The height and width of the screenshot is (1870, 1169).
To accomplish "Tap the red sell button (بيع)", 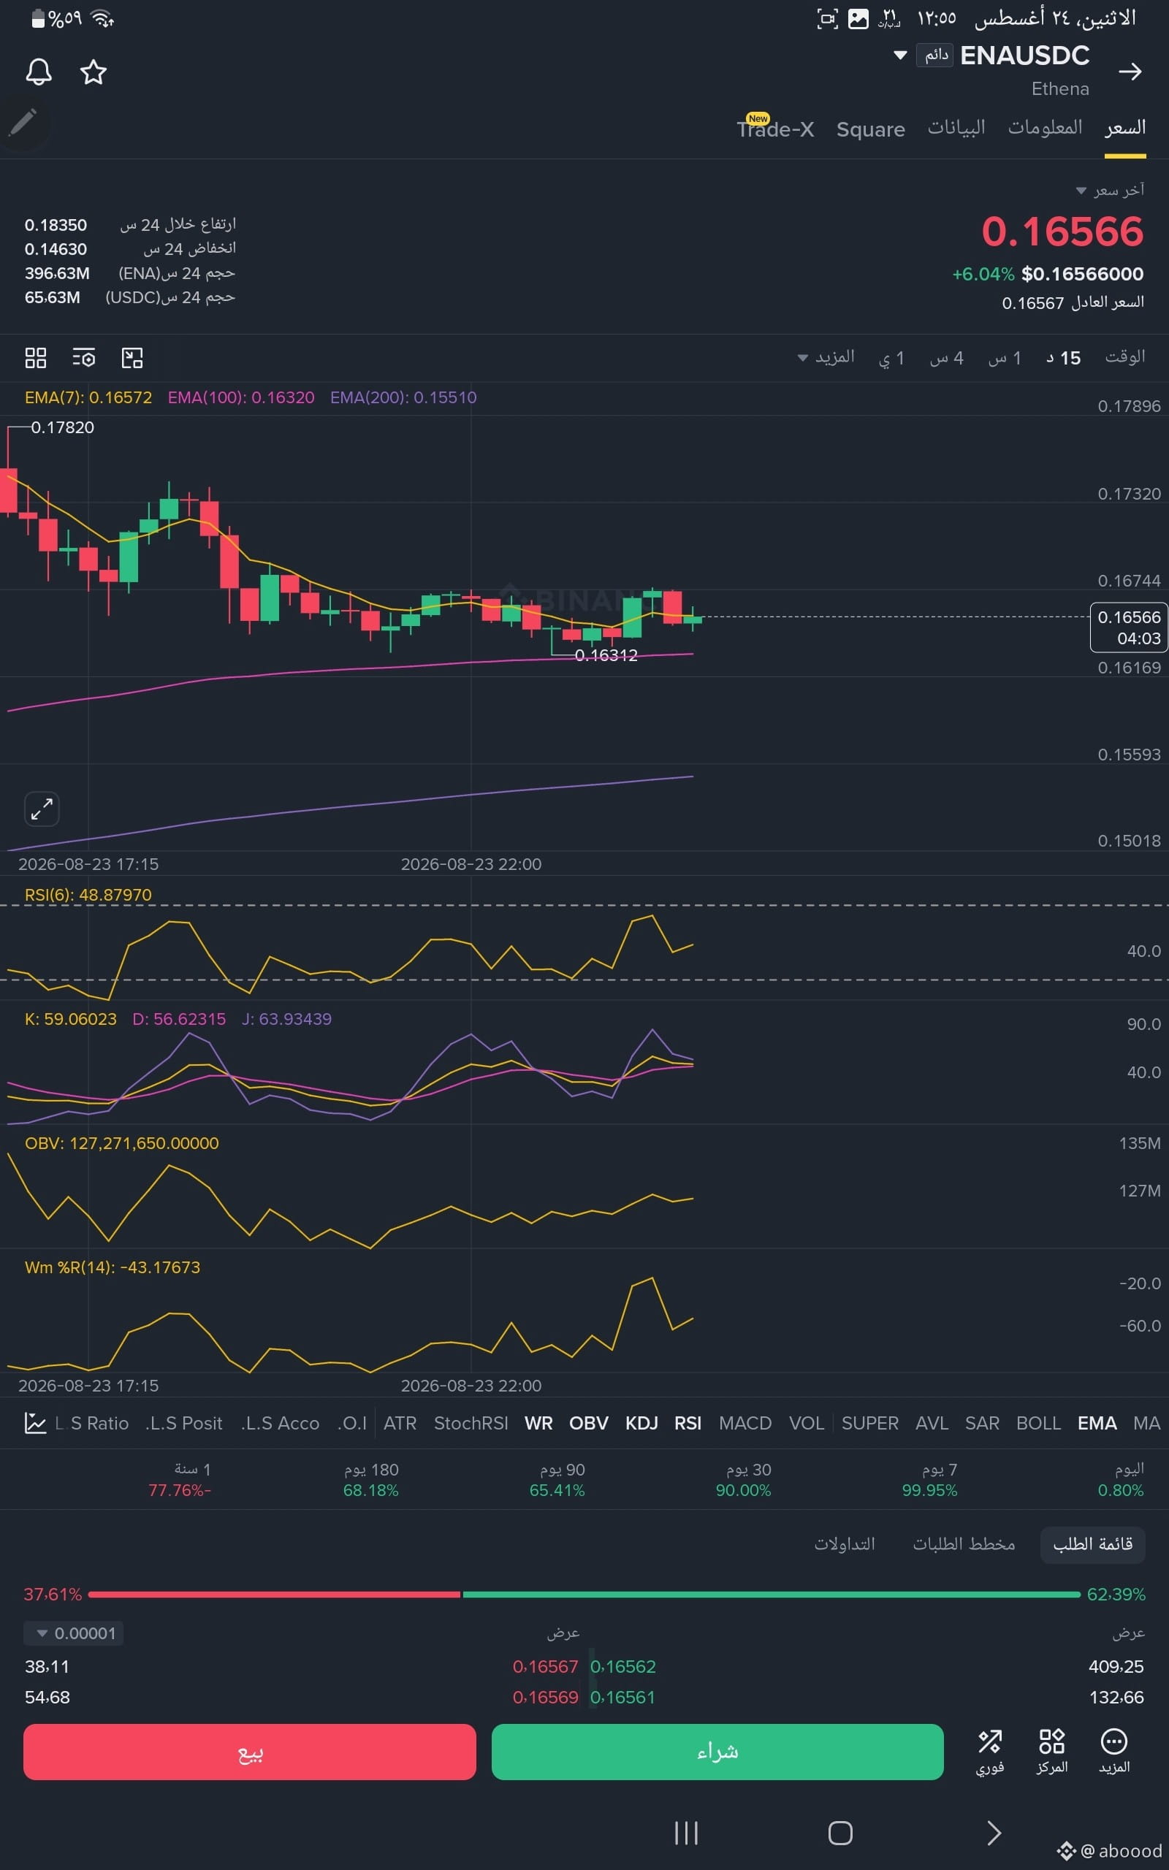I will click(250, 1752).
